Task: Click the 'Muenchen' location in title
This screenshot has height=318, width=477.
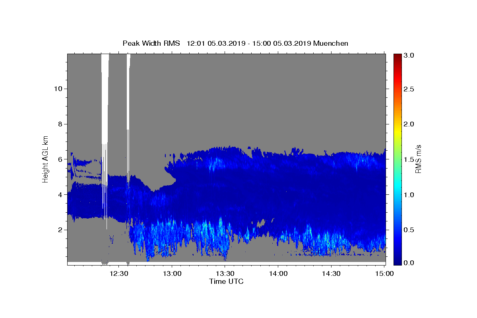Action: click(x=331, y=43)
